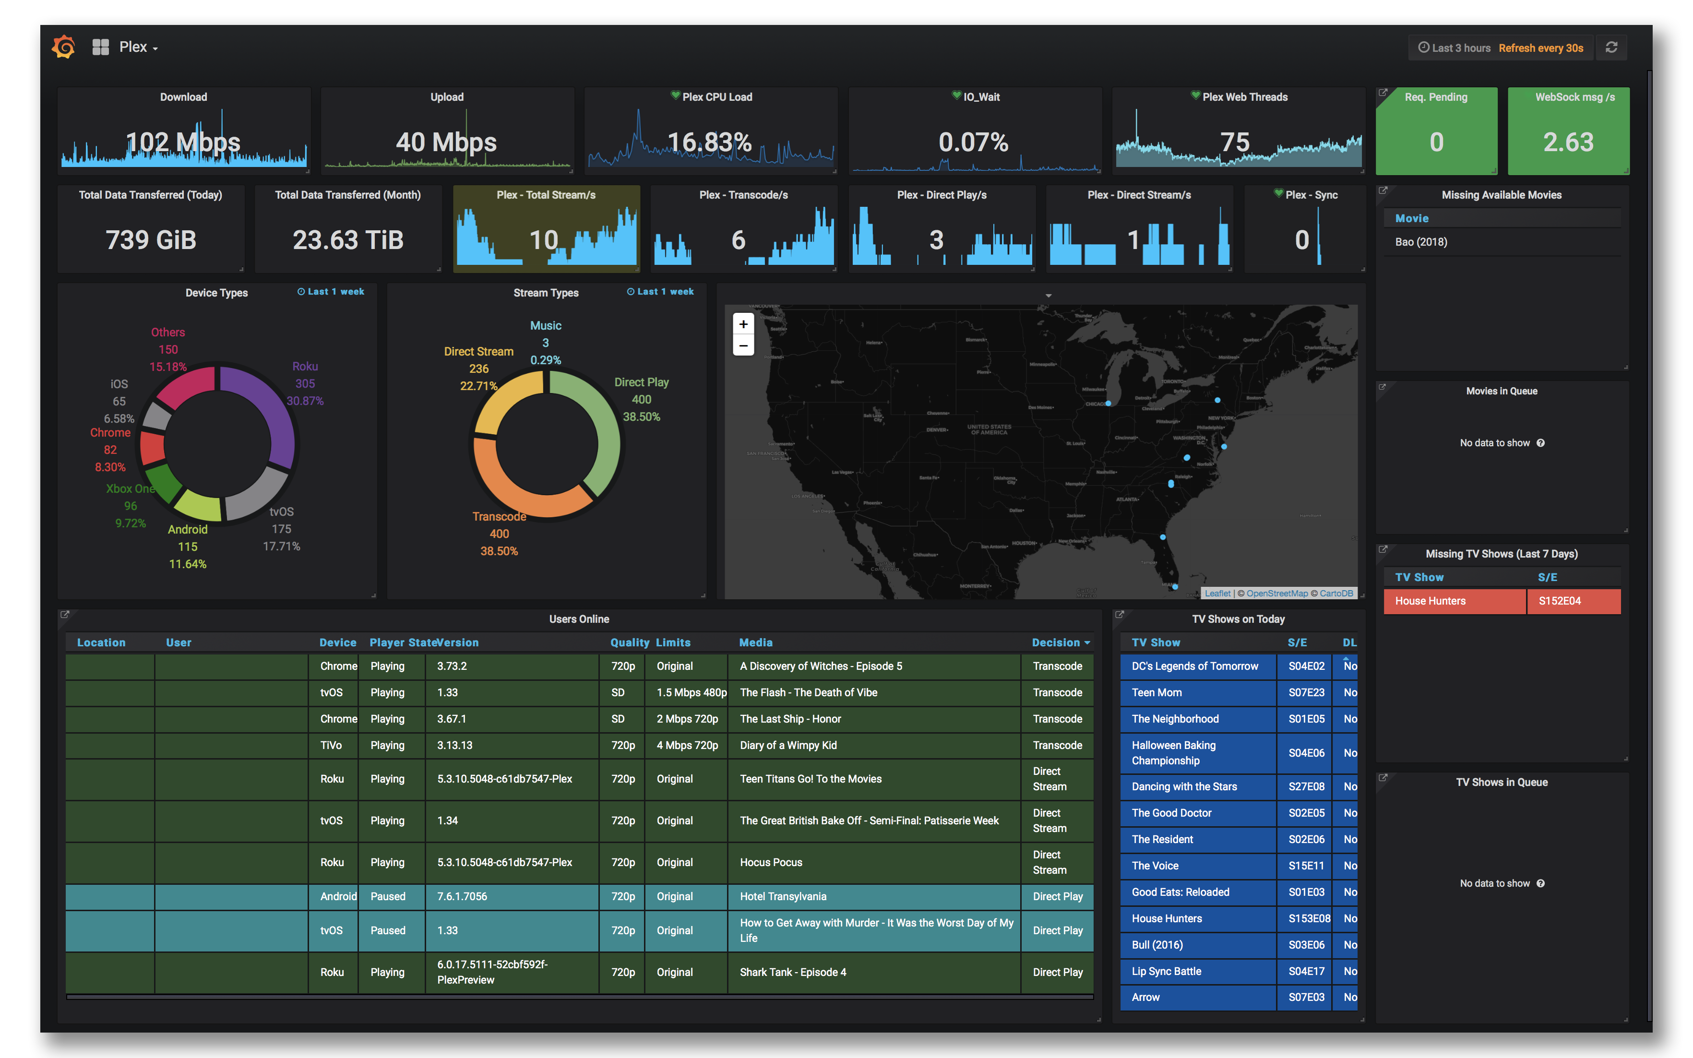Image resolution: width=1693 pixels, height=1058 pixels.
Task: Expand the map panel title caret
Action: (1048, 295)
